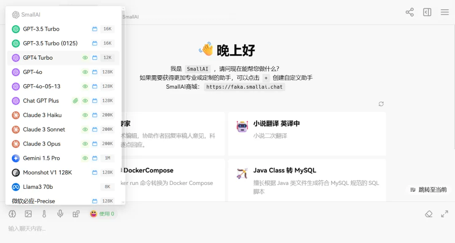
Task: Click the eraser icon to clear the chat
Action: click(428, 214)
